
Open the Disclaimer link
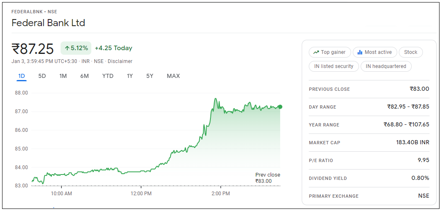[x=120, y=61]
